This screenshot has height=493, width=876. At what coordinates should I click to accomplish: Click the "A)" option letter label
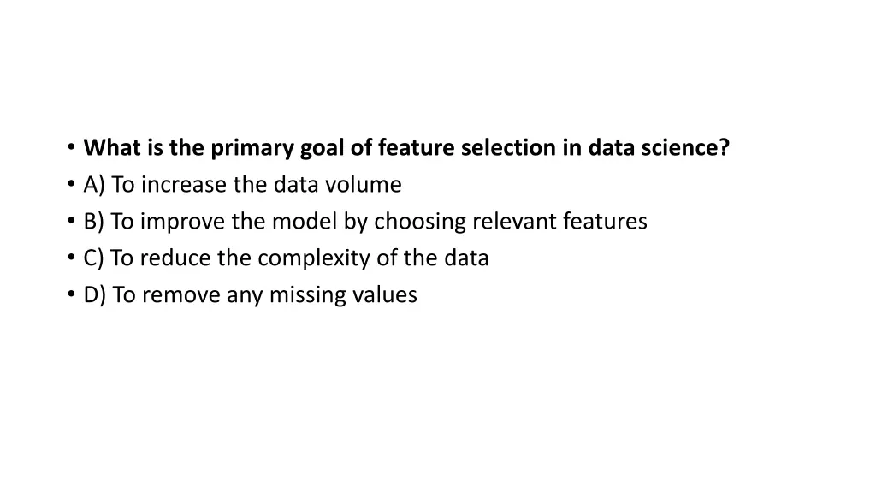click(x=95, y=185)
